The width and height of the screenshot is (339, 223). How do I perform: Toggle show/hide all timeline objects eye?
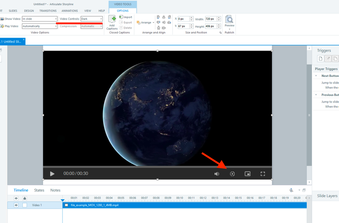coord(16,198)
